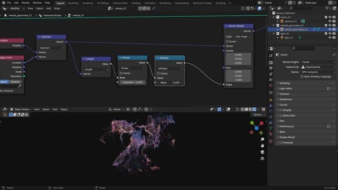Image resolution: width=338 pixels, height=190 pixels.
Task: Click GeometryNodes breadcrumb link
Action: tap(52, 15)
